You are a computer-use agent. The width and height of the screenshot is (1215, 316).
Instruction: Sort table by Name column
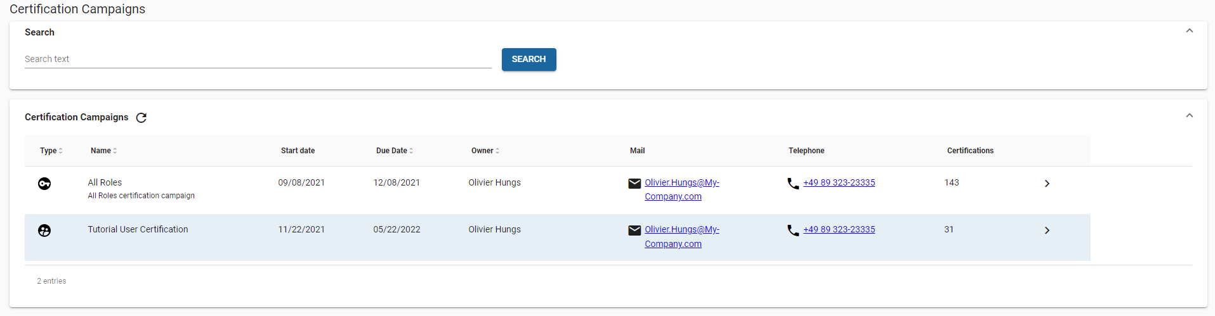(x=103, y=151)
